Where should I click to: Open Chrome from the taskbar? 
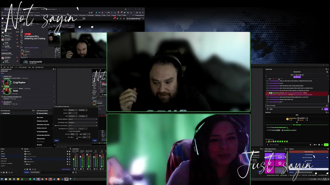click(42, 179)
